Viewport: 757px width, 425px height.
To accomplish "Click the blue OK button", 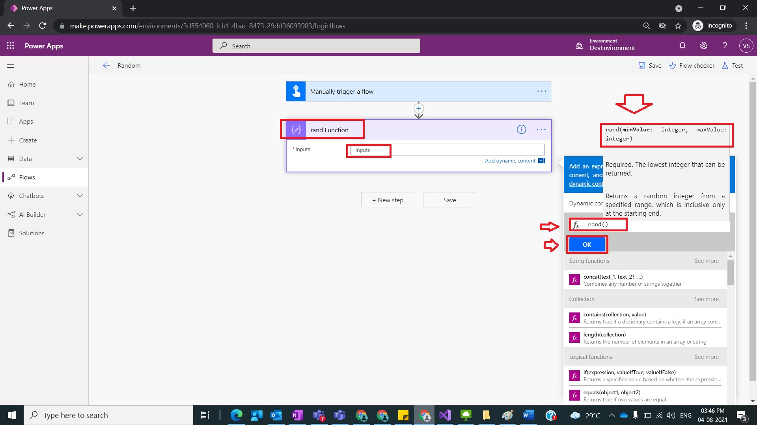I will (587, 244).
